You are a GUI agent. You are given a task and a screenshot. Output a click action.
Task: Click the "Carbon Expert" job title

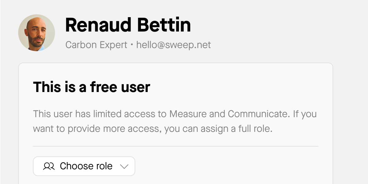coord(96,45)
